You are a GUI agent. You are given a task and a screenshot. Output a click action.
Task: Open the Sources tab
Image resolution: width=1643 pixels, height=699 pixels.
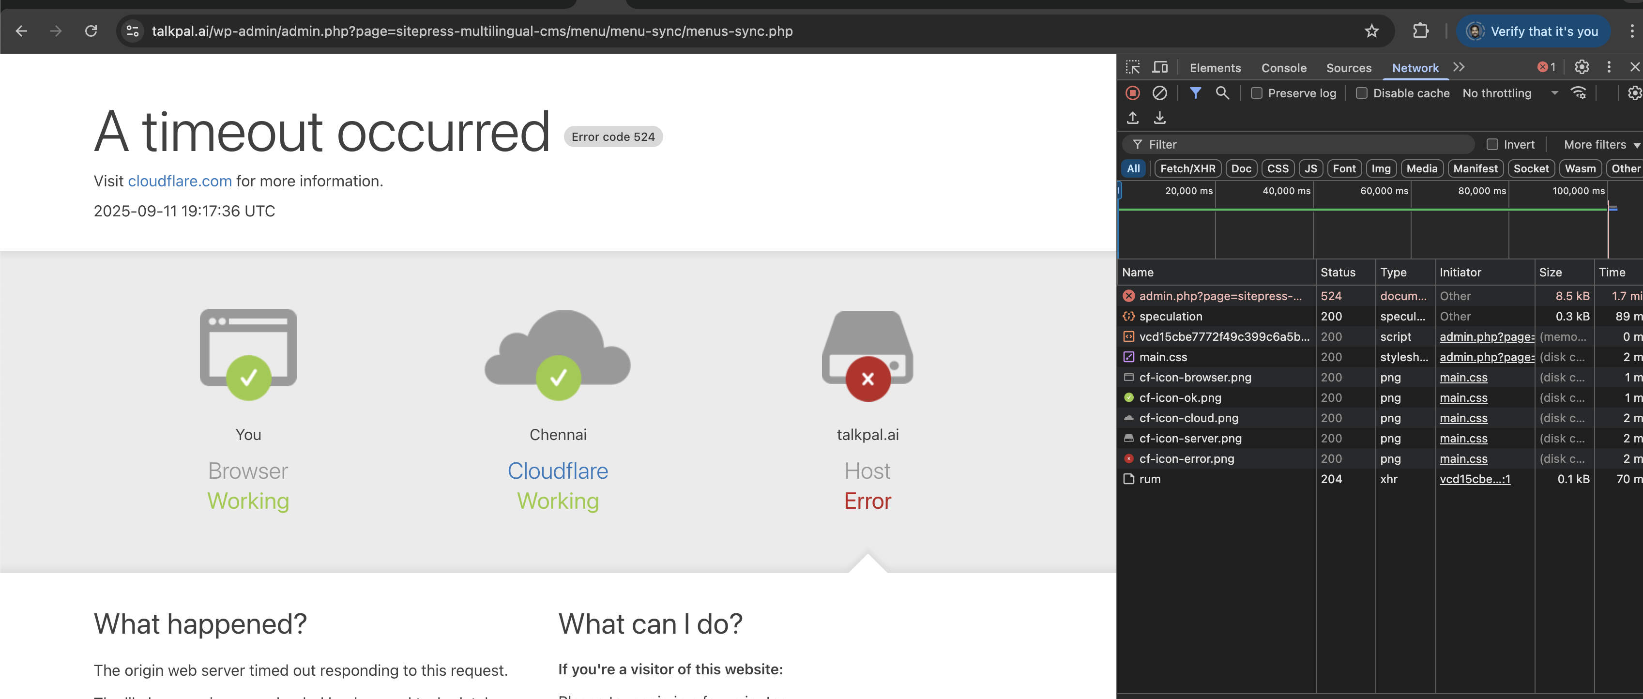coord(1348,68)
